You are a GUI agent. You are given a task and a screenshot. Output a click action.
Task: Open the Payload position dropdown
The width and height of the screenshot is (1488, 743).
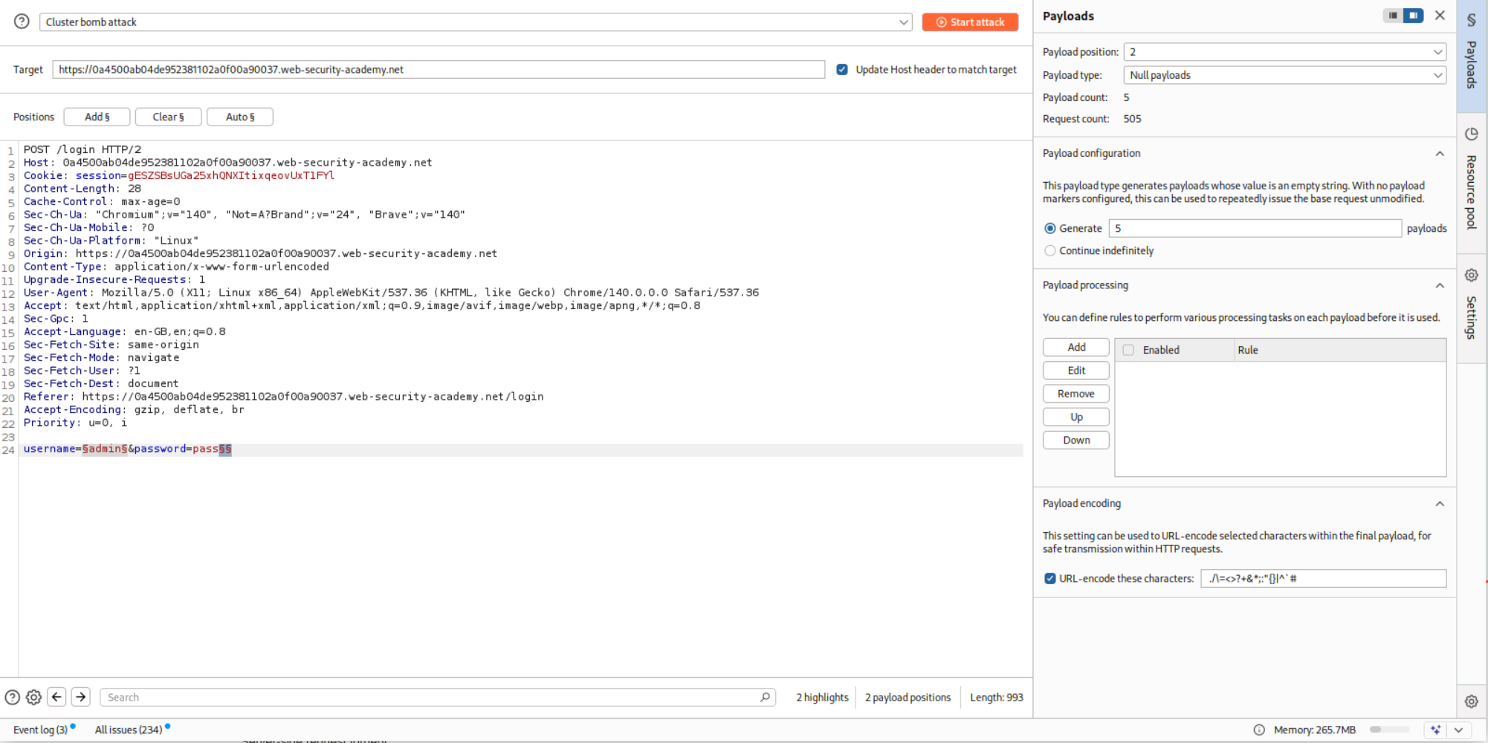[x=1284, y=52]
